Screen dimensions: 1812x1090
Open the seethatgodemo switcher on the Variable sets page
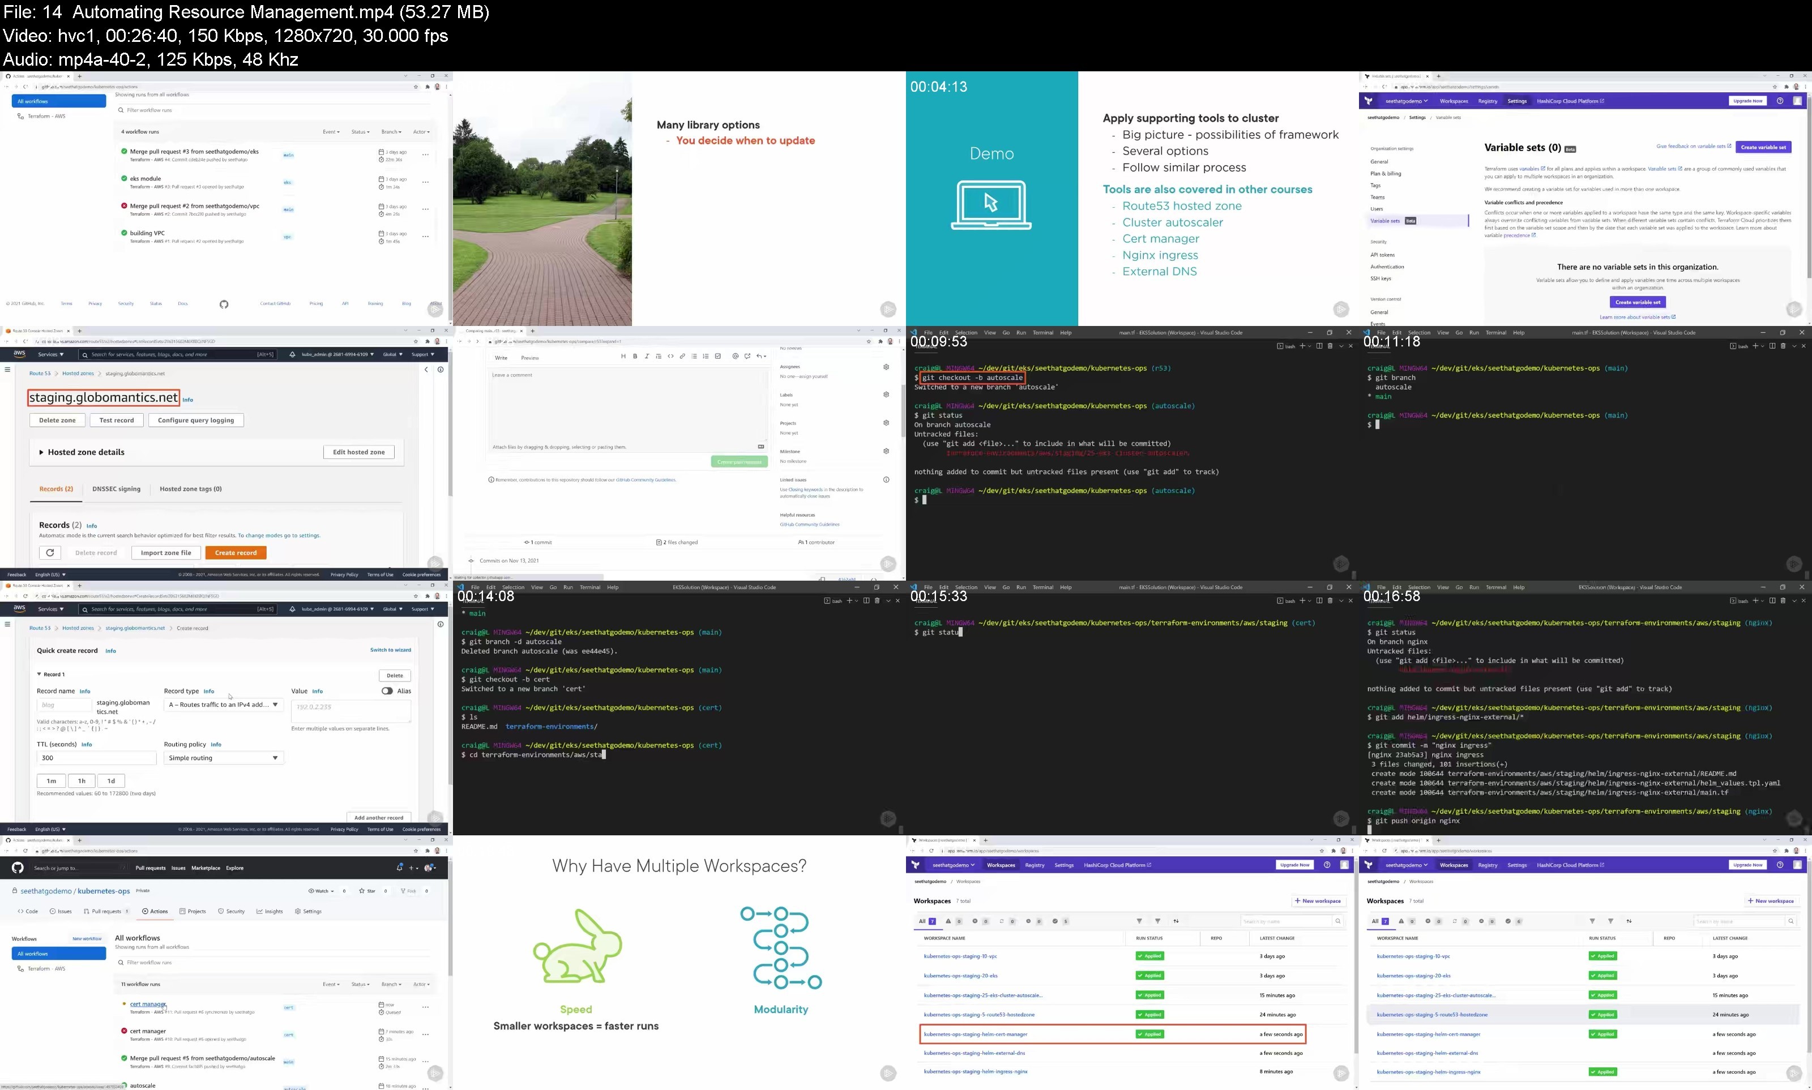1407,101
